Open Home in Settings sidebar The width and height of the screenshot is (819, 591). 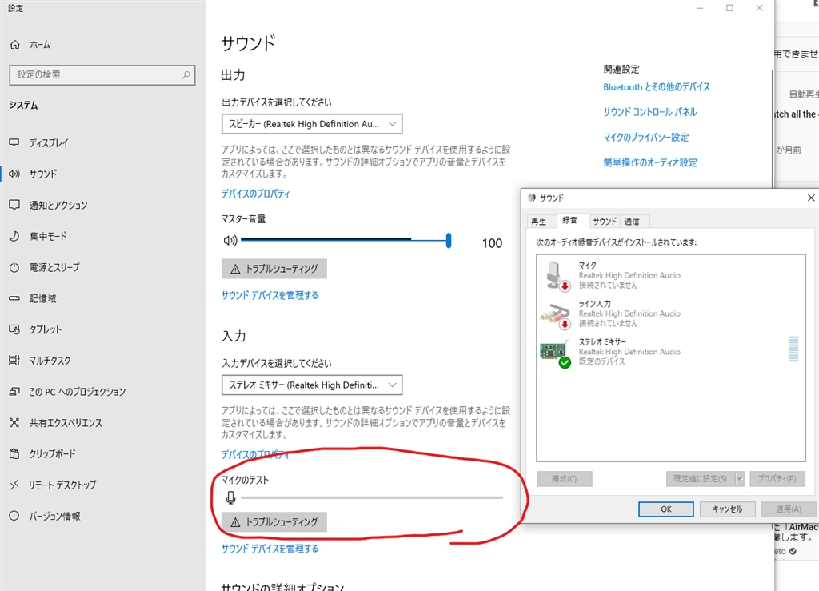click(30, 45)
